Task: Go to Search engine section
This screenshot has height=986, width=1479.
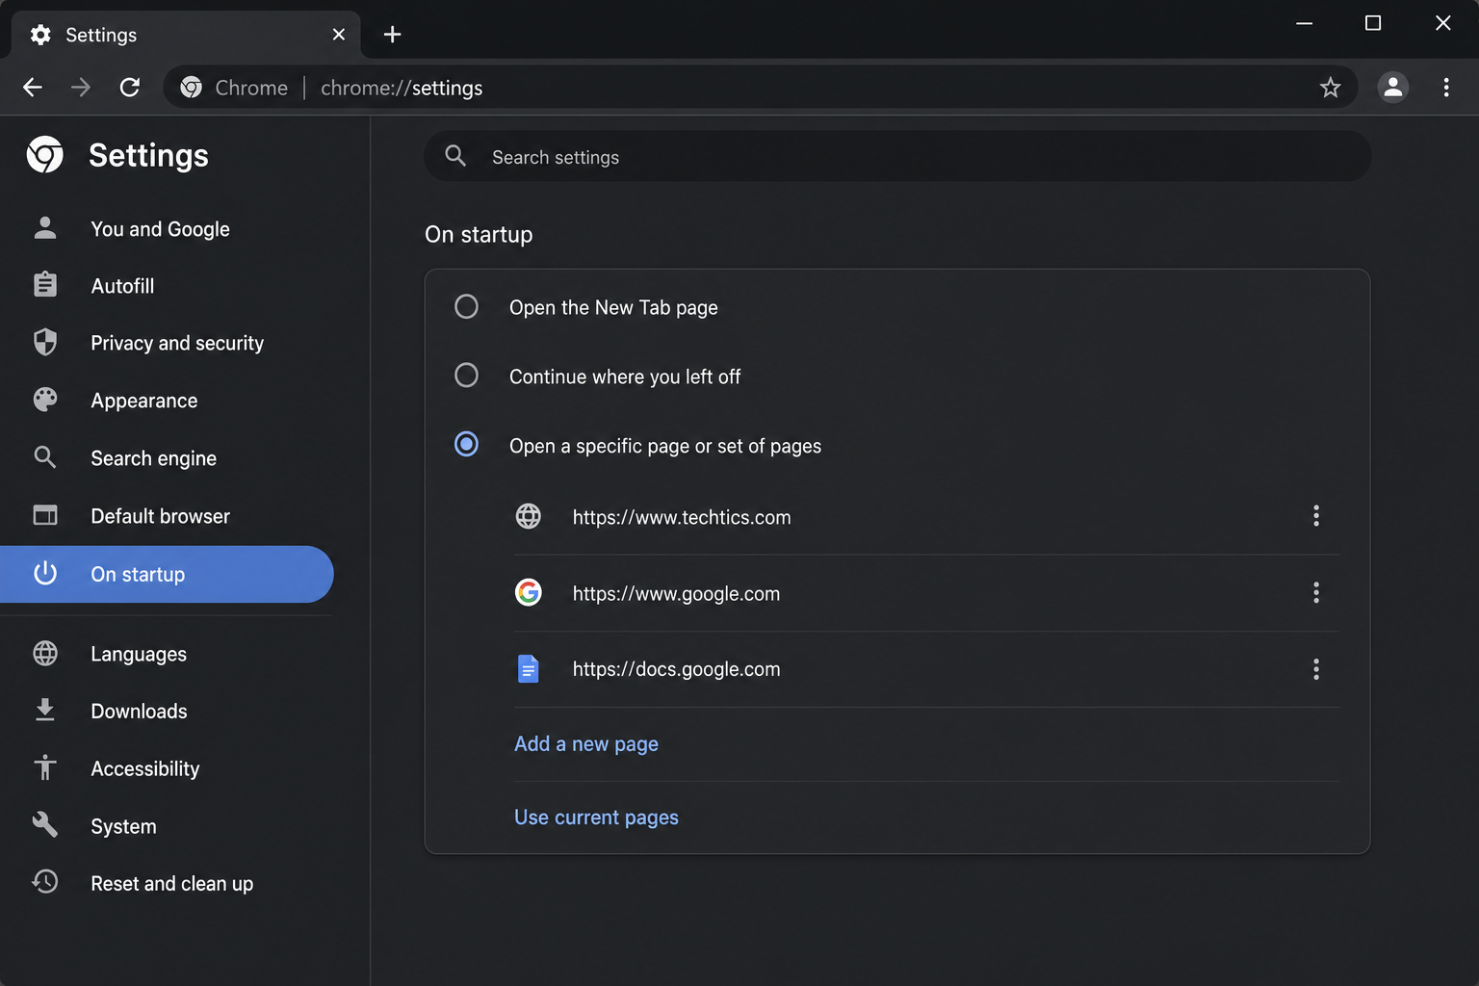Action: pos(167,458)
